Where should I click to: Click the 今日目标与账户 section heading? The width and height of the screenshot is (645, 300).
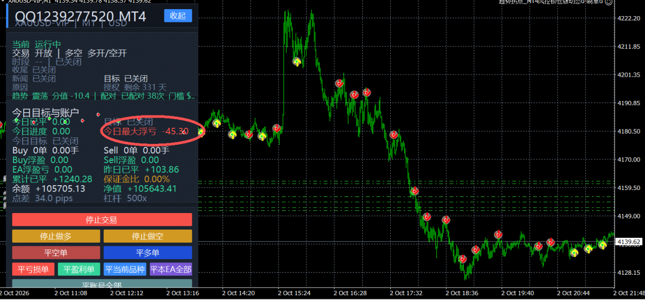46,113
